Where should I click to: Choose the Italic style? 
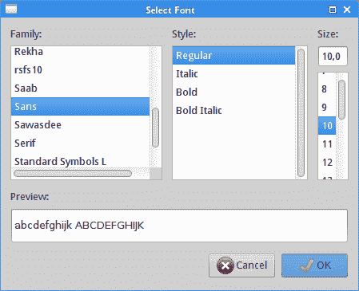click(233, 74)
